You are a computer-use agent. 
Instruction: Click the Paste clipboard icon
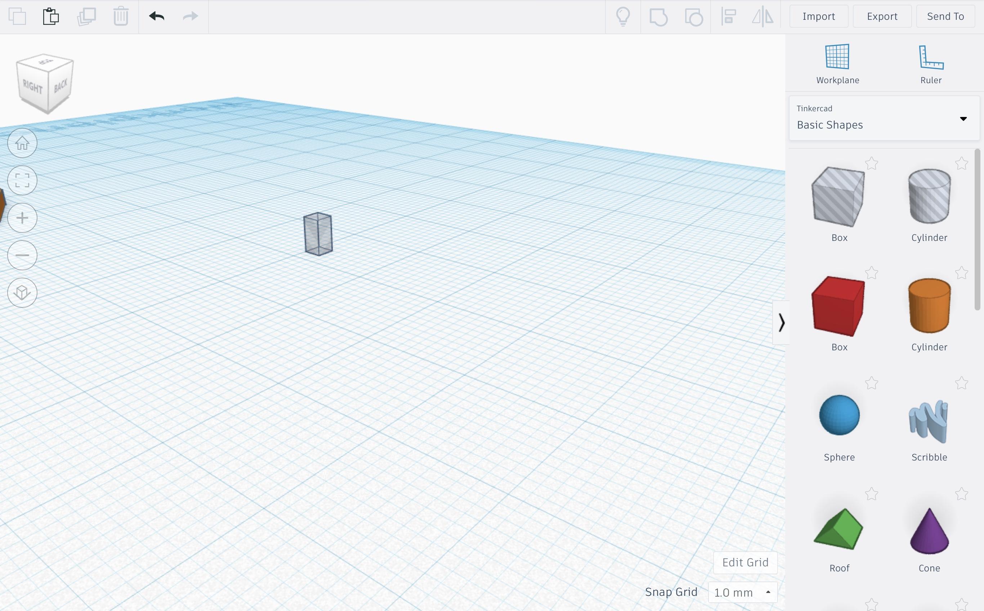[51, 17]
